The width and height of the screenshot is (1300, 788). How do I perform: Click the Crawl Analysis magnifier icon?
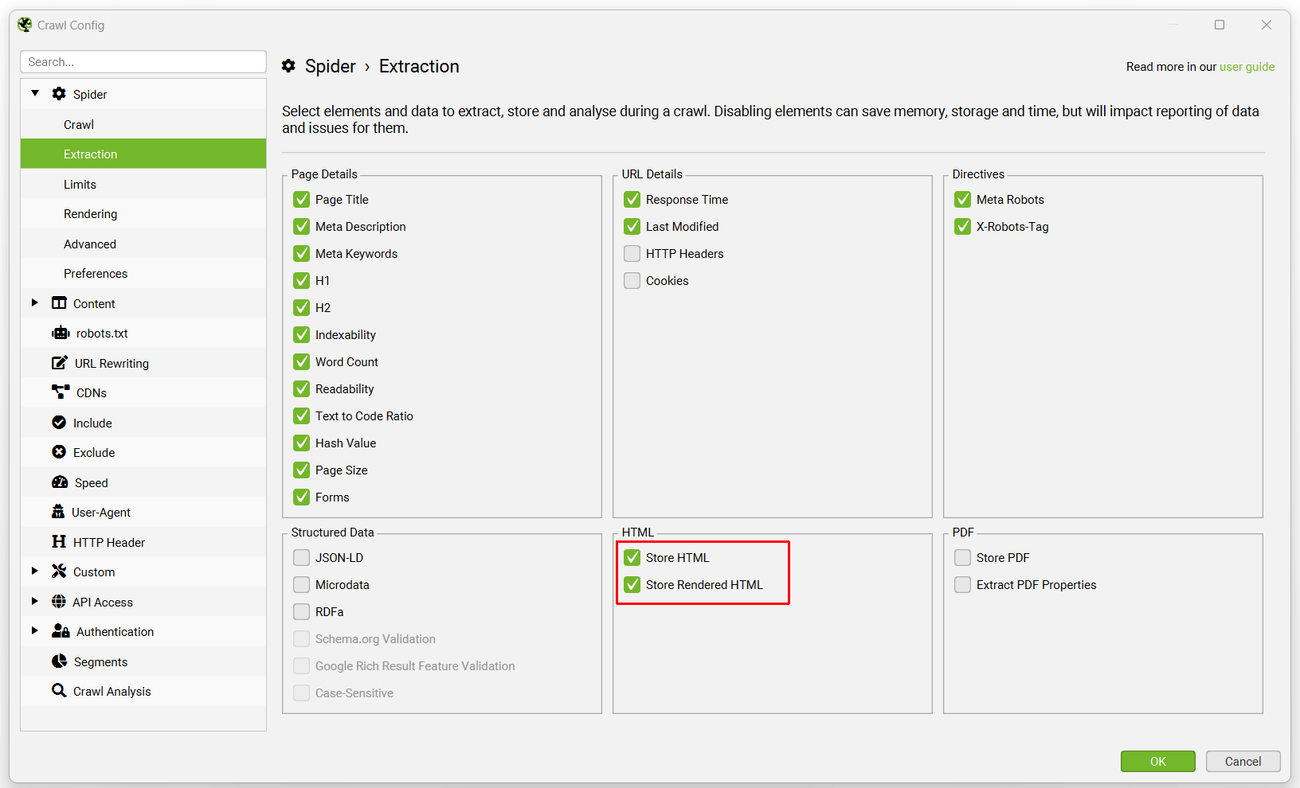point(59,691)
